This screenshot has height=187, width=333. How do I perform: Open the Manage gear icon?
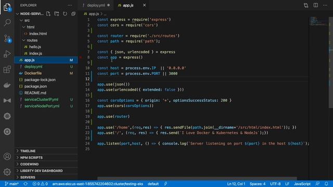click(7, 172)
